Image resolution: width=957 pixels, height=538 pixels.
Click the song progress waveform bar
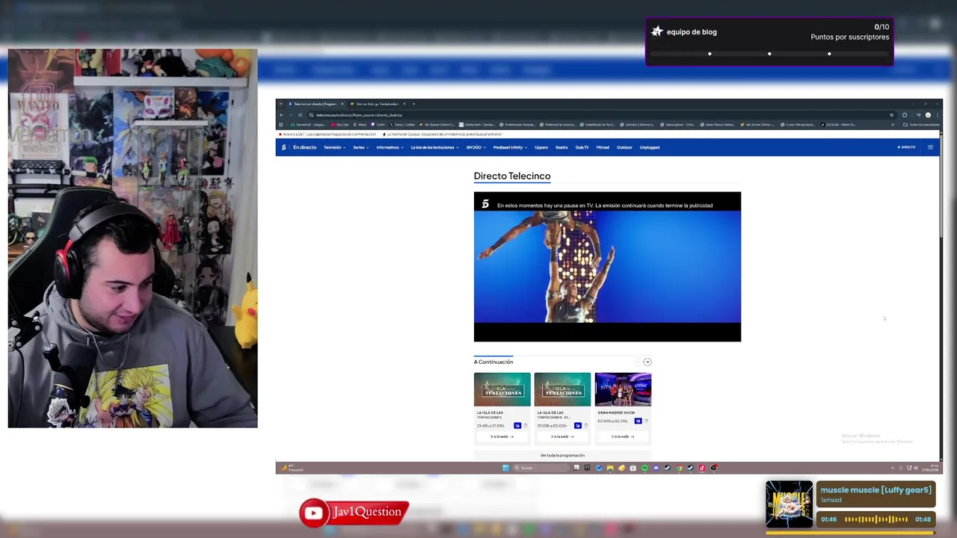pos(876,519)
